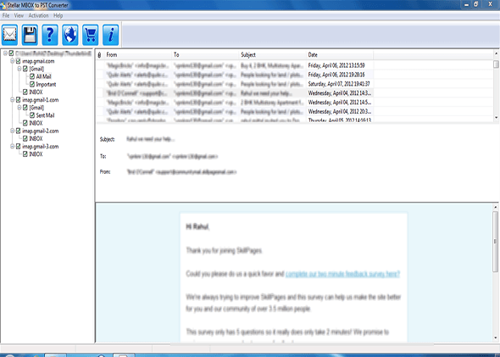Click the shopping cart Buy icon

[x=90, y=35]
